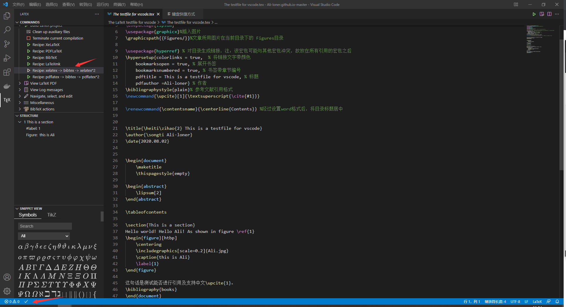This screenshot has width=566, height=307.
Task: Click the snippet Search field
Action: tap(45, 226)
